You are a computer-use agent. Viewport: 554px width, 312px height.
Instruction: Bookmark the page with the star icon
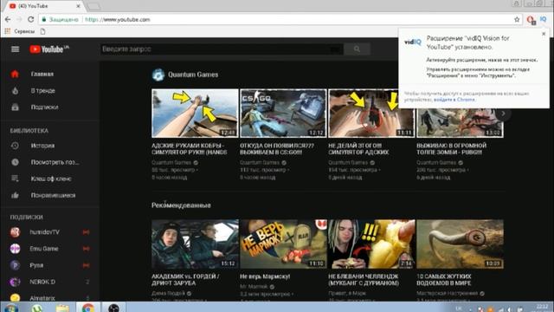point(517,19)
